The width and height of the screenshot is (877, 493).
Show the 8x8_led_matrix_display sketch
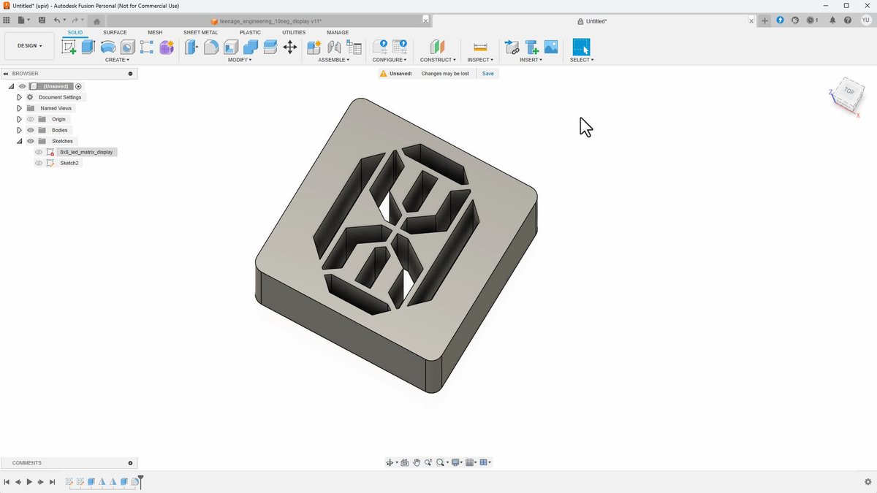point(39,152)
